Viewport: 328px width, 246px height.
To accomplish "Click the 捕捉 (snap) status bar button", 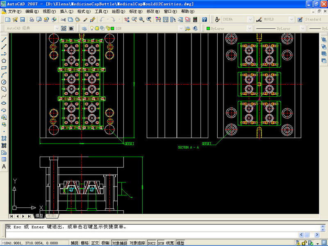I will pos(74,243).
